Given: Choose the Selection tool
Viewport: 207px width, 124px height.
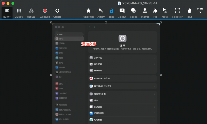Looking at the screenshot, I should tap(177, 13).
